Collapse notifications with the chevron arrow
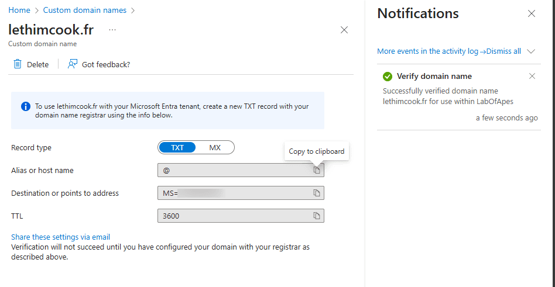 531,51
